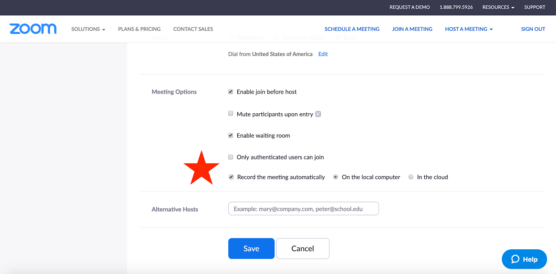This screenshot has height=274, width=556.
Task: Edit the dial-in country
Action: 323,54
